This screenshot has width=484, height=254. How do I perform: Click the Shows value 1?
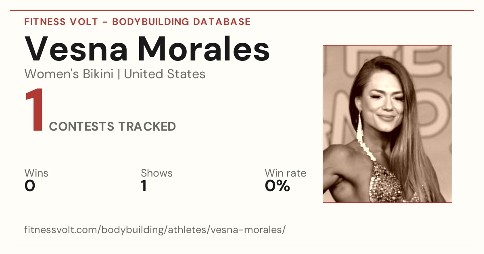coord(144,186)
